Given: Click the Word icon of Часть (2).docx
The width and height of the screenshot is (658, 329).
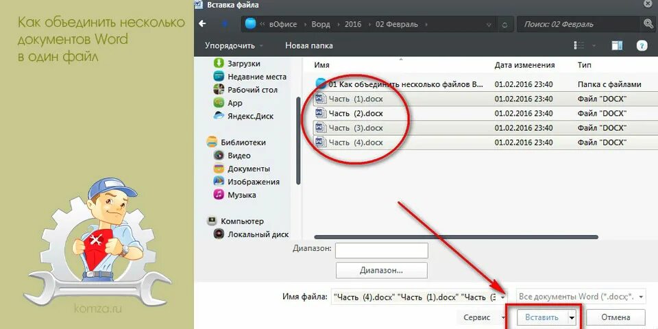Looking at the screenshot, I should (321, 113).
